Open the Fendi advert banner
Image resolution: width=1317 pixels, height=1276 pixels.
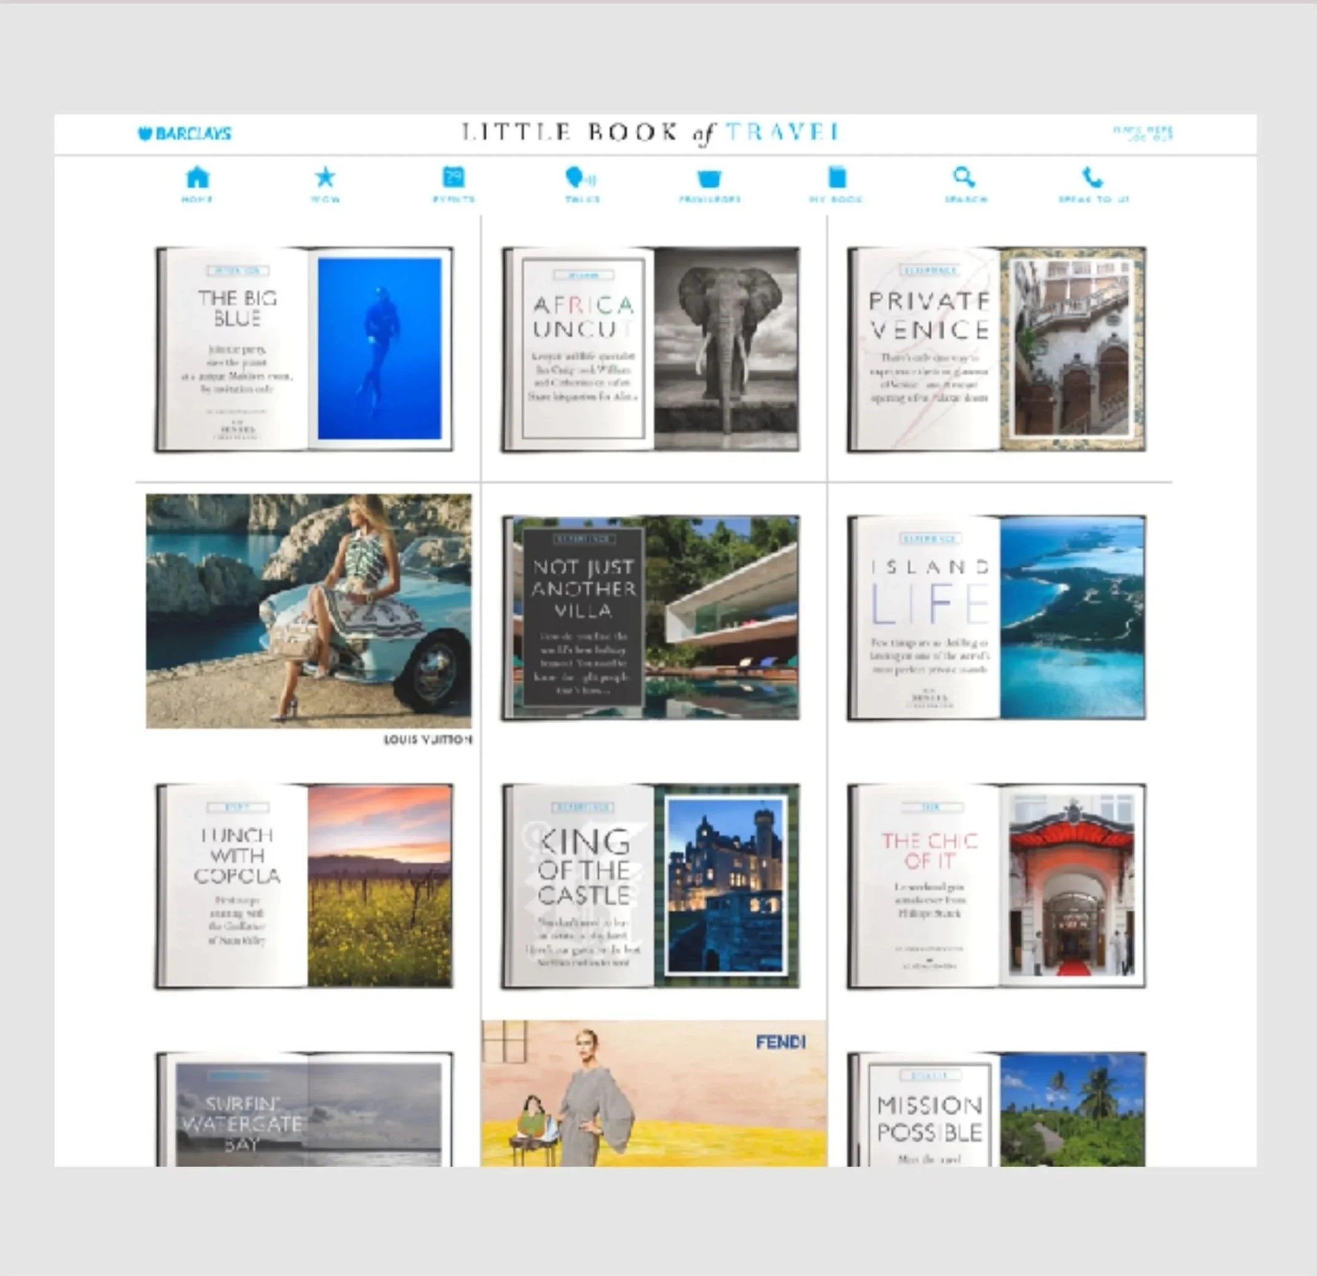coord(654,1093)
